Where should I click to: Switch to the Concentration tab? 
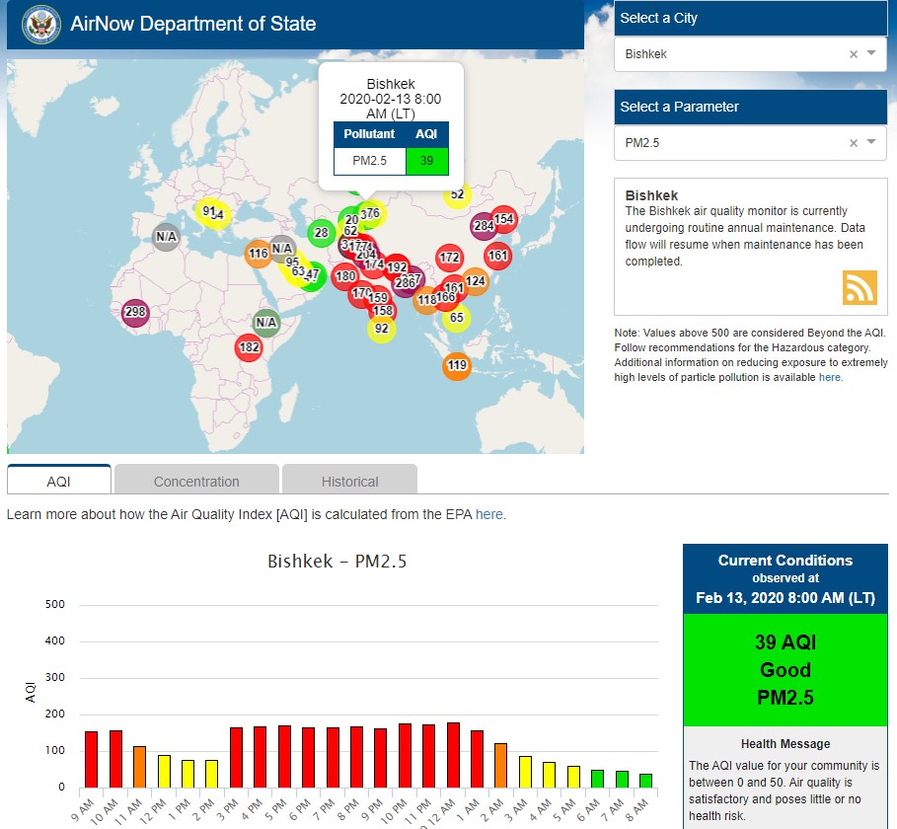(196, 482)
